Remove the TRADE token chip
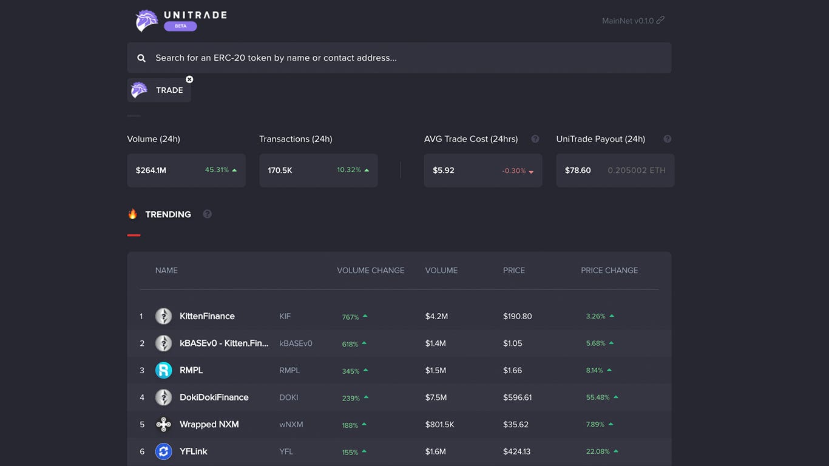The image size is (829, 466). (189, 79)
